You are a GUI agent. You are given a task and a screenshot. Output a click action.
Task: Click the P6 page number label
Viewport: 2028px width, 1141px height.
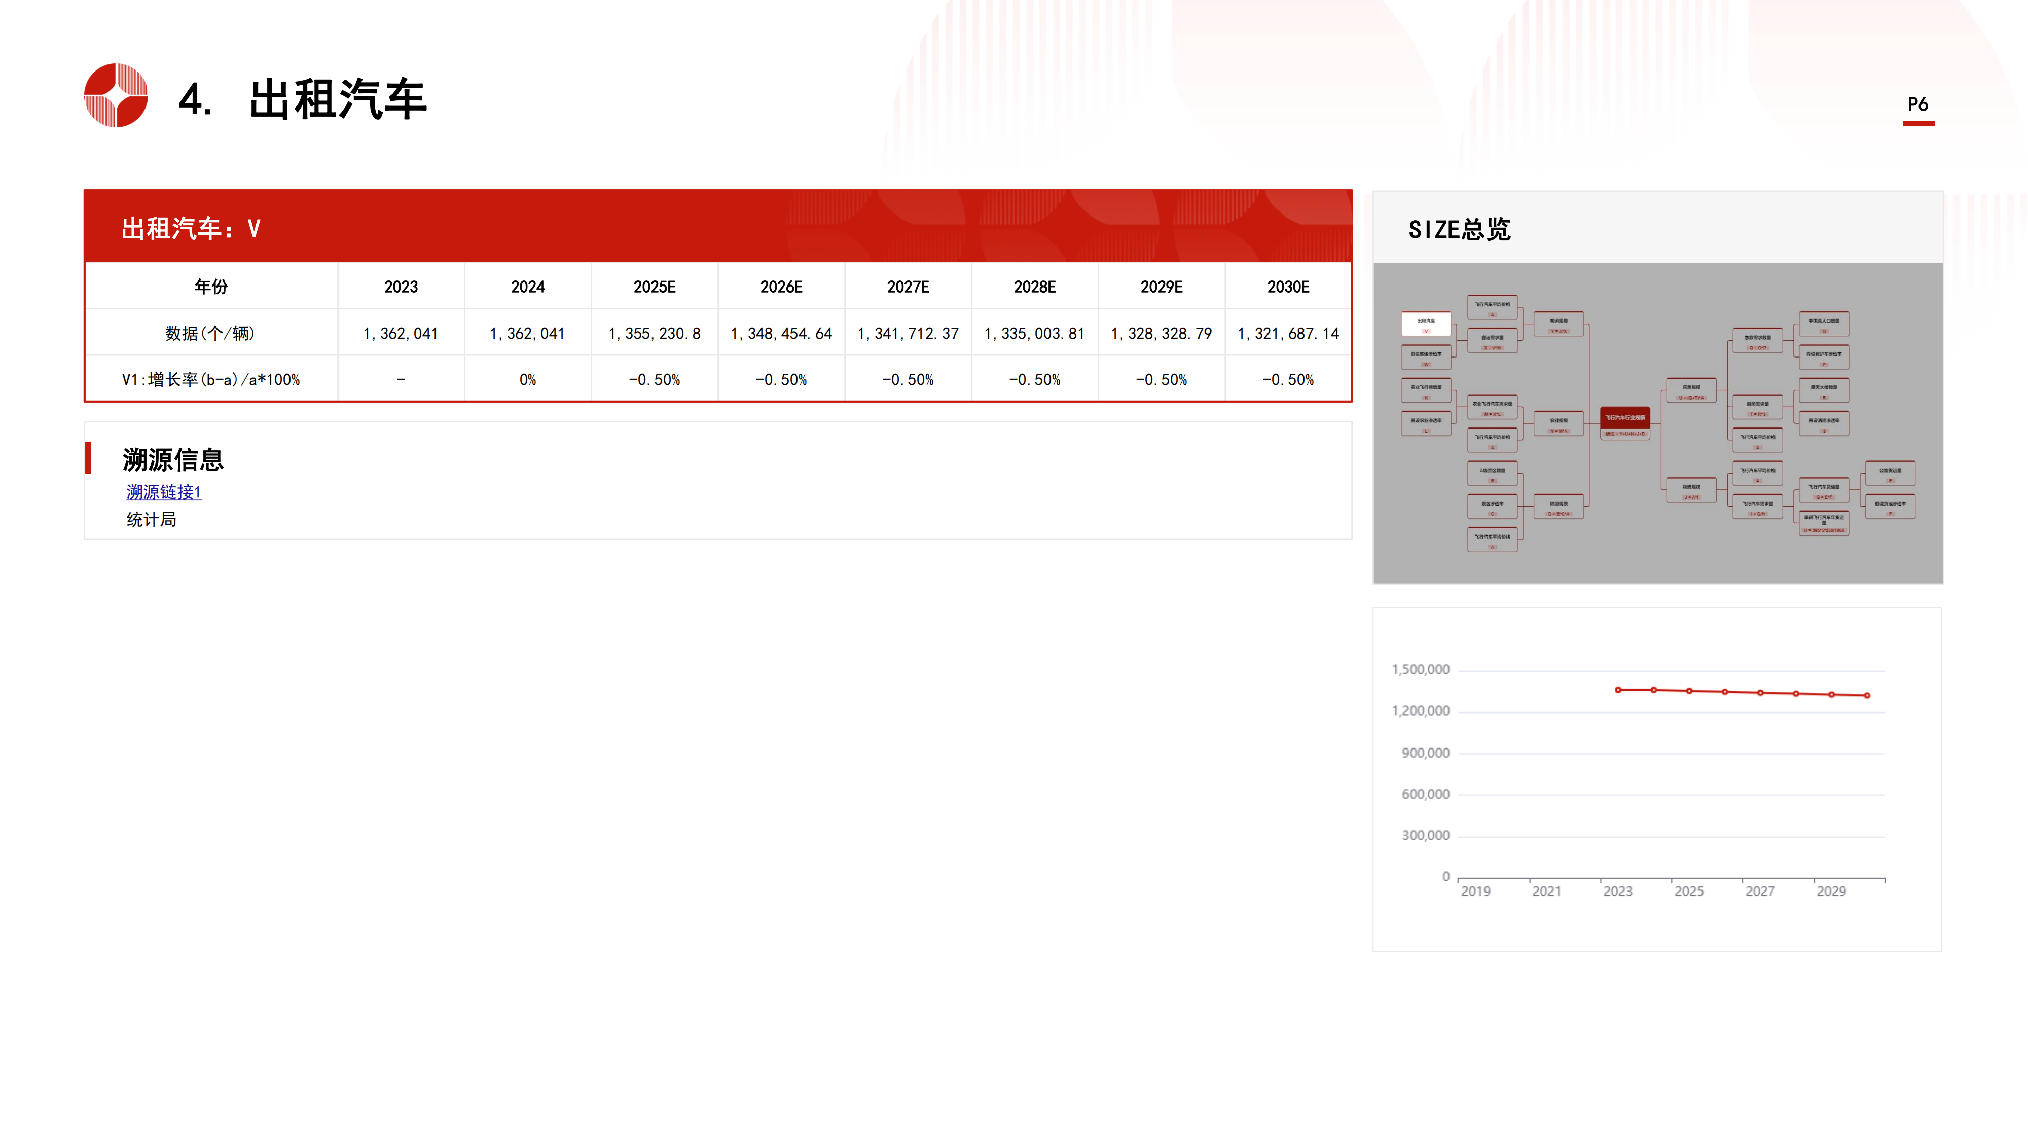pos(1918,105)
